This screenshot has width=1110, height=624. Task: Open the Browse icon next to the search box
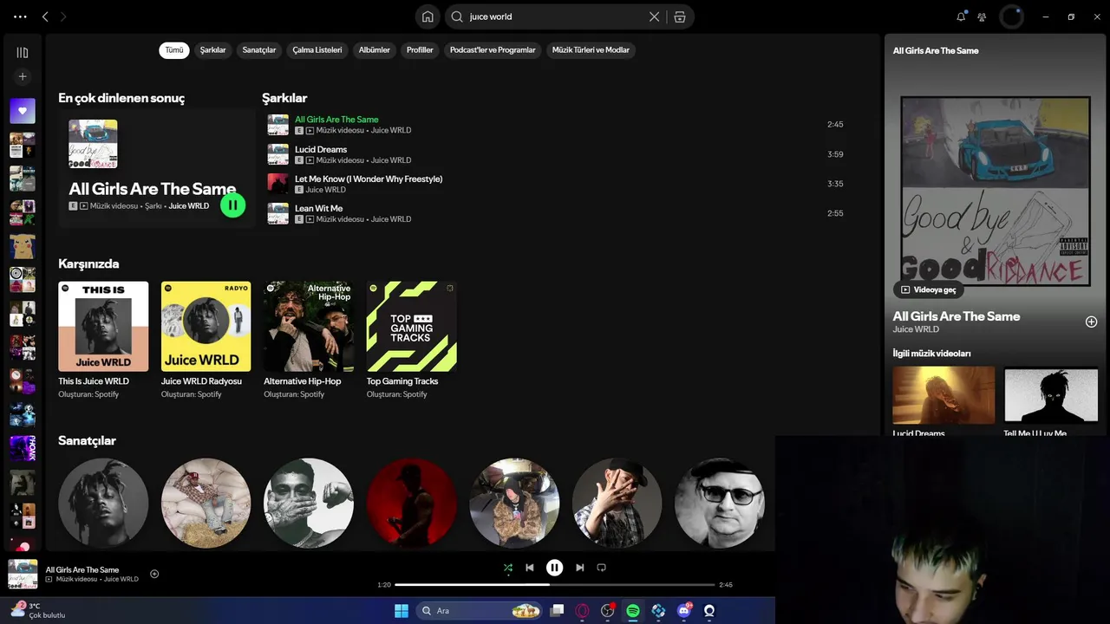point(680,16)
